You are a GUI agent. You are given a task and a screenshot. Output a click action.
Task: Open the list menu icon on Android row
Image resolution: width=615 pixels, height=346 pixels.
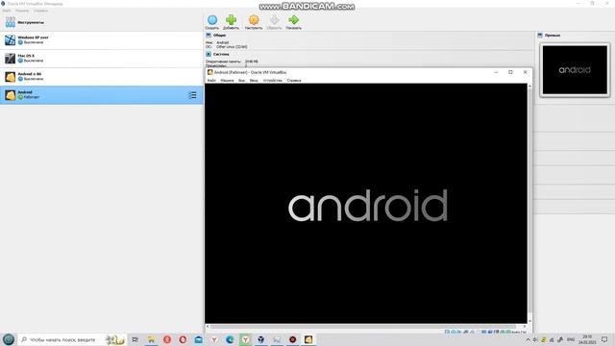pyautogui.click(x=192, y=95)
